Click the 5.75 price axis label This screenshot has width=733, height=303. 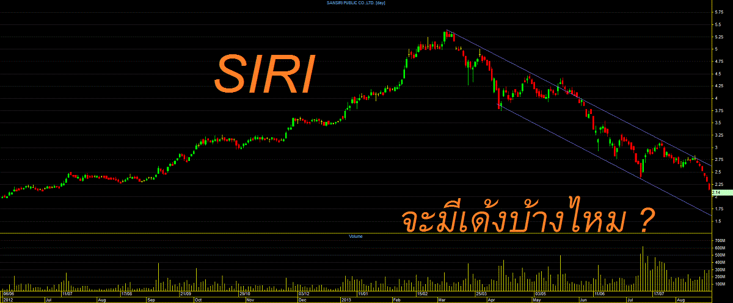tap(718, 12)
